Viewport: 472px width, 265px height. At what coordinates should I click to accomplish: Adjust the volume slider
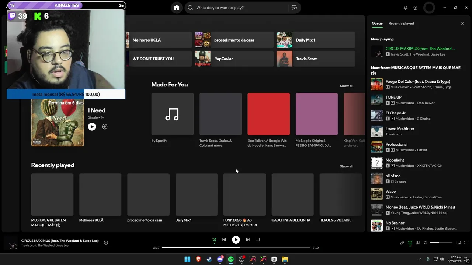point(441,243)
